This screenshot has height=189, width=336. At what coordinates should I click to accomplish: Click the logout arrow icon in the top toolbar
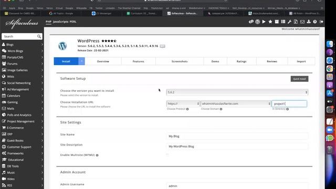(321, 22)
